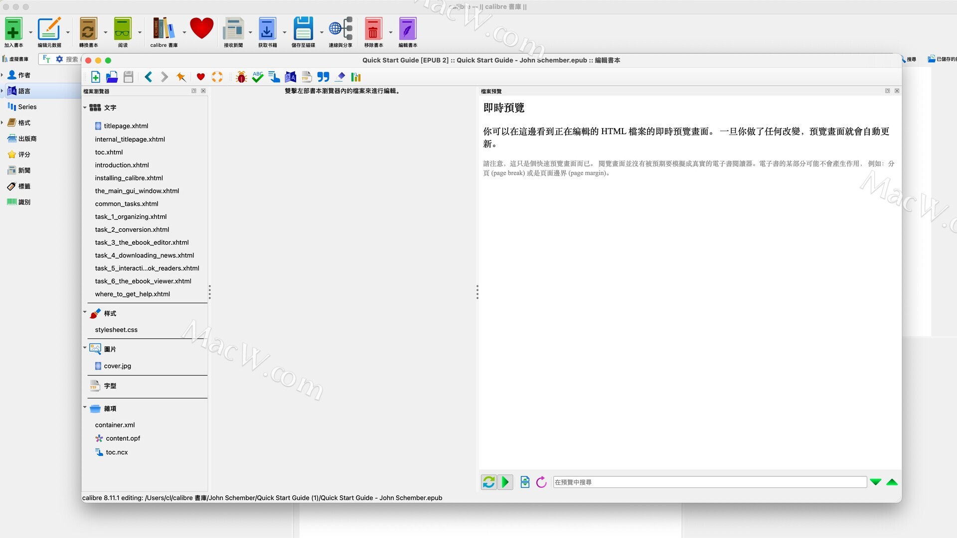
Task: Toggle auto-reload preview button
Action: 488,482
